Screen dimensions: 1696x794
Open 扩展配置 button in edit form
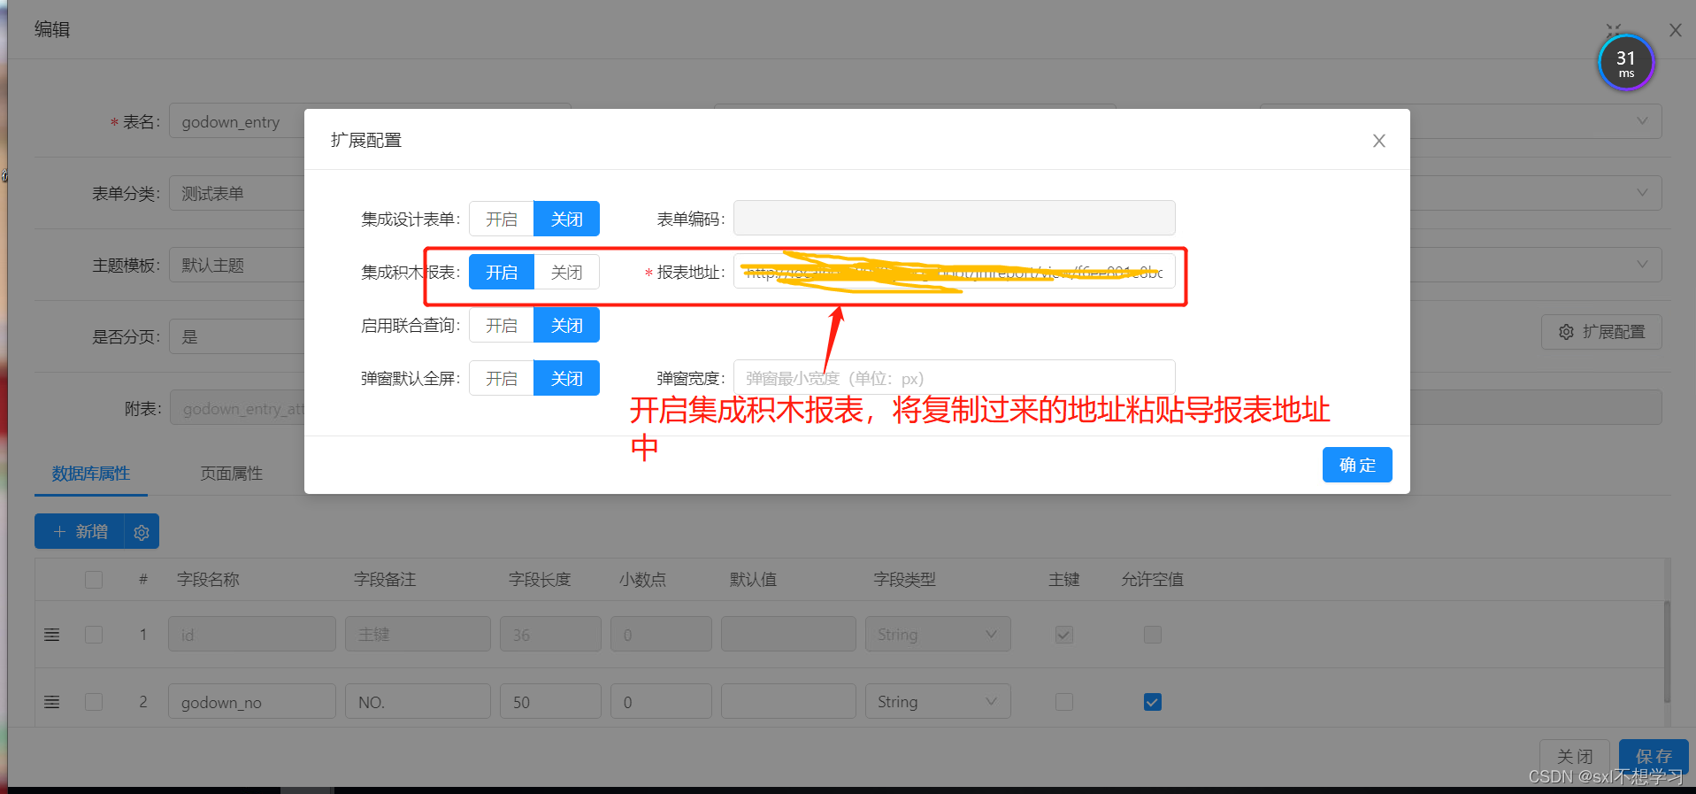click(1601, 332)
